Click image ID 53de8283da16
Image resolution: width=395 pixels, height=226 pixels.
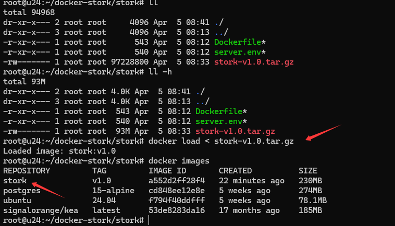coord(177,210)
